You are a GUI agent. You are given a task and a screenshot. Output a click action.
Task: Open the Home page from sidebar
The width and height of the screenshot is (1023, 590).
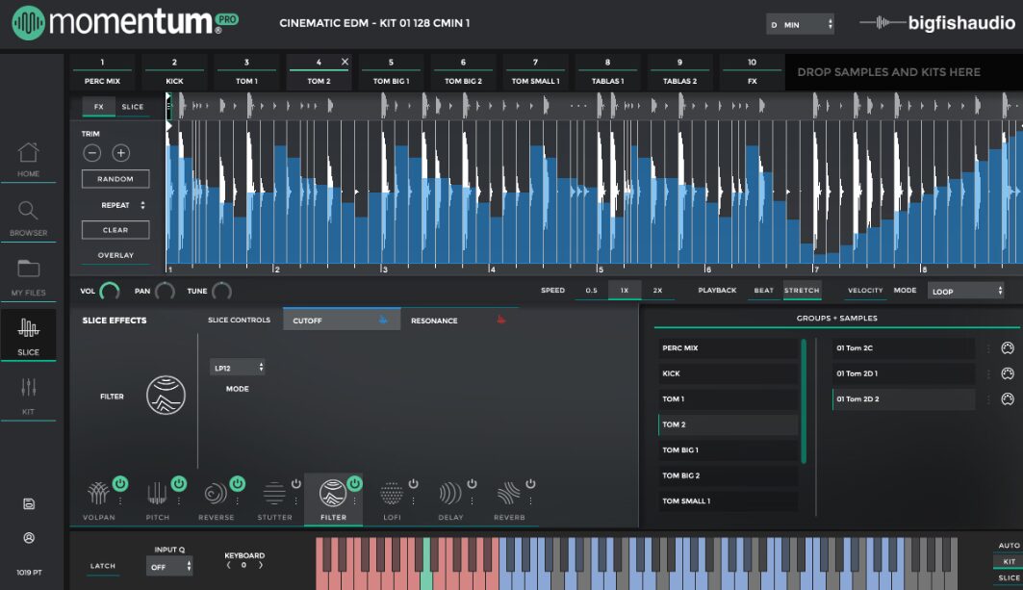[x=28, y=153]
